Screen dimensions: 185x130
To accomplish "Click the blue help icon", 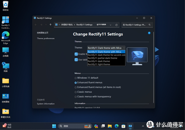I will [x=149, y=33].
